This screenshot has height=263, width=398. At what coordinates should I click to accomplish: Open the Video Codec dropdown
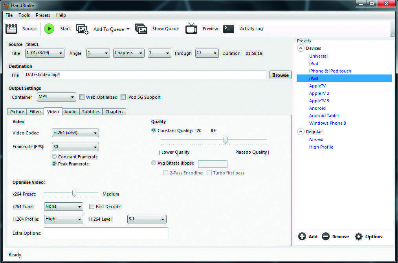coord(75,133)
